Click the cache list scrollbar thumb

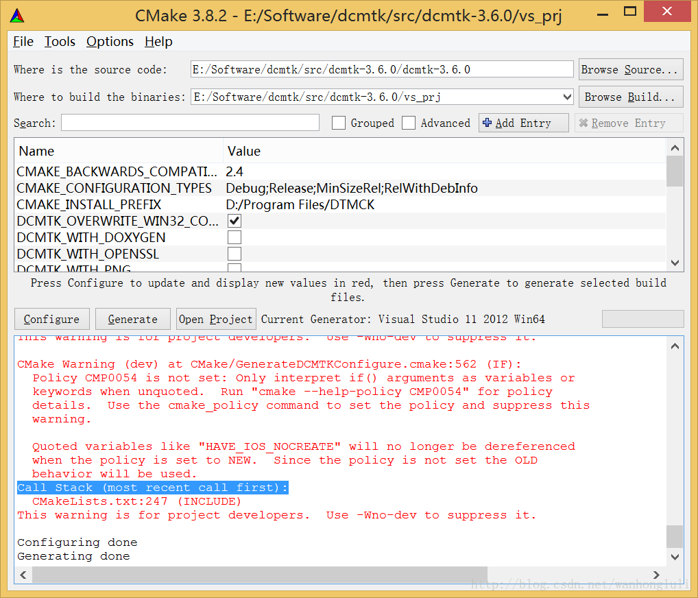675,171
